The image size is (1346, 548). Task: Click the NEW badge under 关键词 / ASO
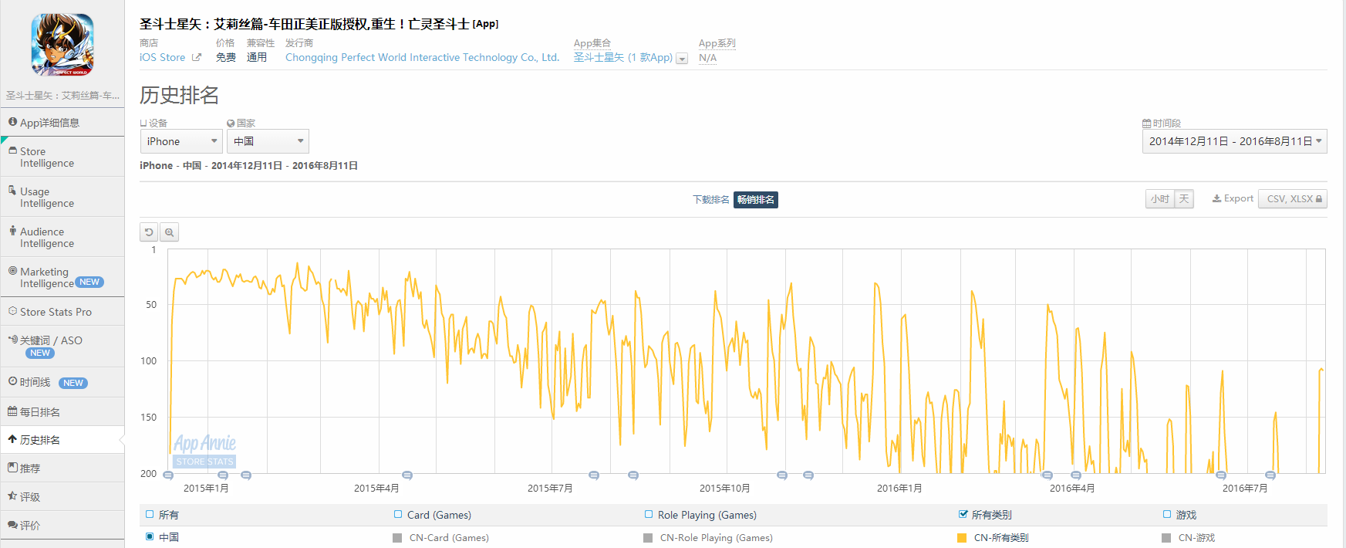pos(40,353)
